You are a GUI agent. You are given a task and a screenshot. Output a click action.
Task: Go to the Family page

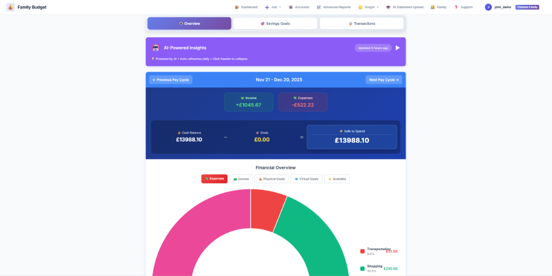[439, 7]
